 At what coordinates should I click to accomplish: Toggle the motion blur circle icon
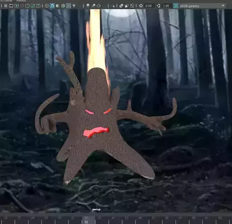pyautogui.click(x=99, y=6)
